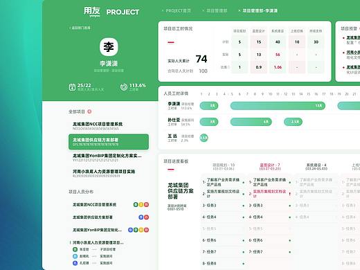Go to the 项目管理部 breadcrumb
360x270 pixels.
tap(217, 10)
